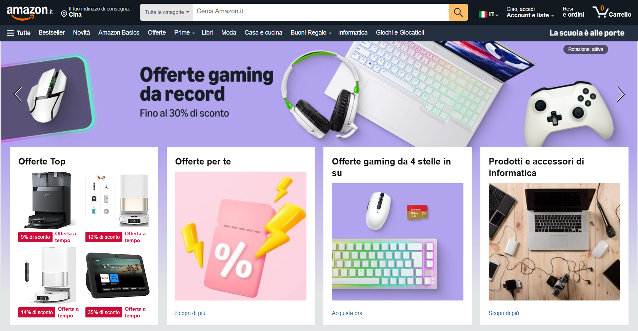Go to previous banner slide arrow

coord(18,94)
